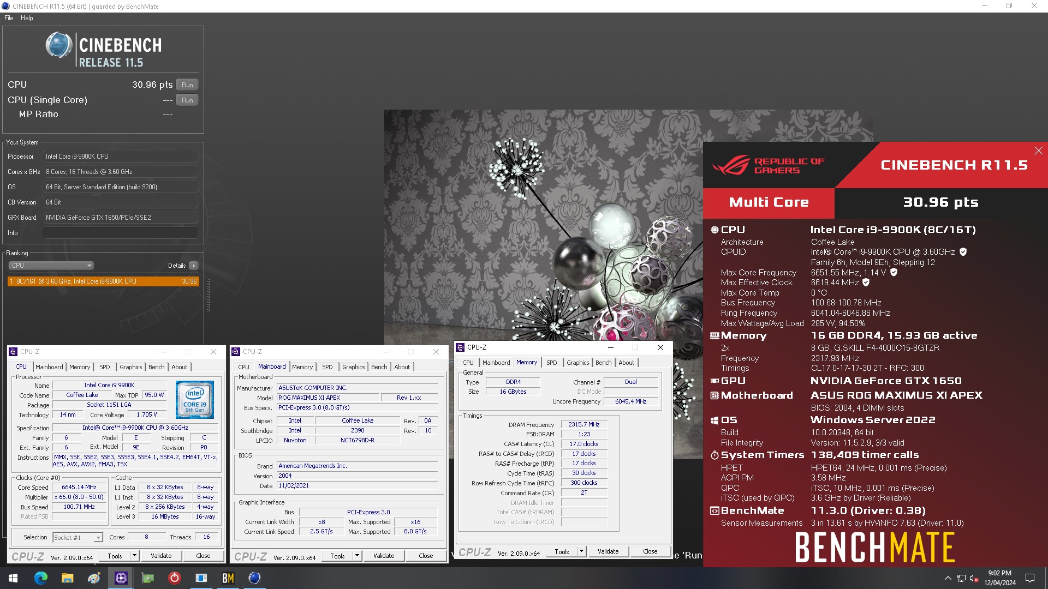The width and height of the screenshot is (1048, 589).
Task: Click first CPU-Z window title icon
Action: (x=14, y=352)
